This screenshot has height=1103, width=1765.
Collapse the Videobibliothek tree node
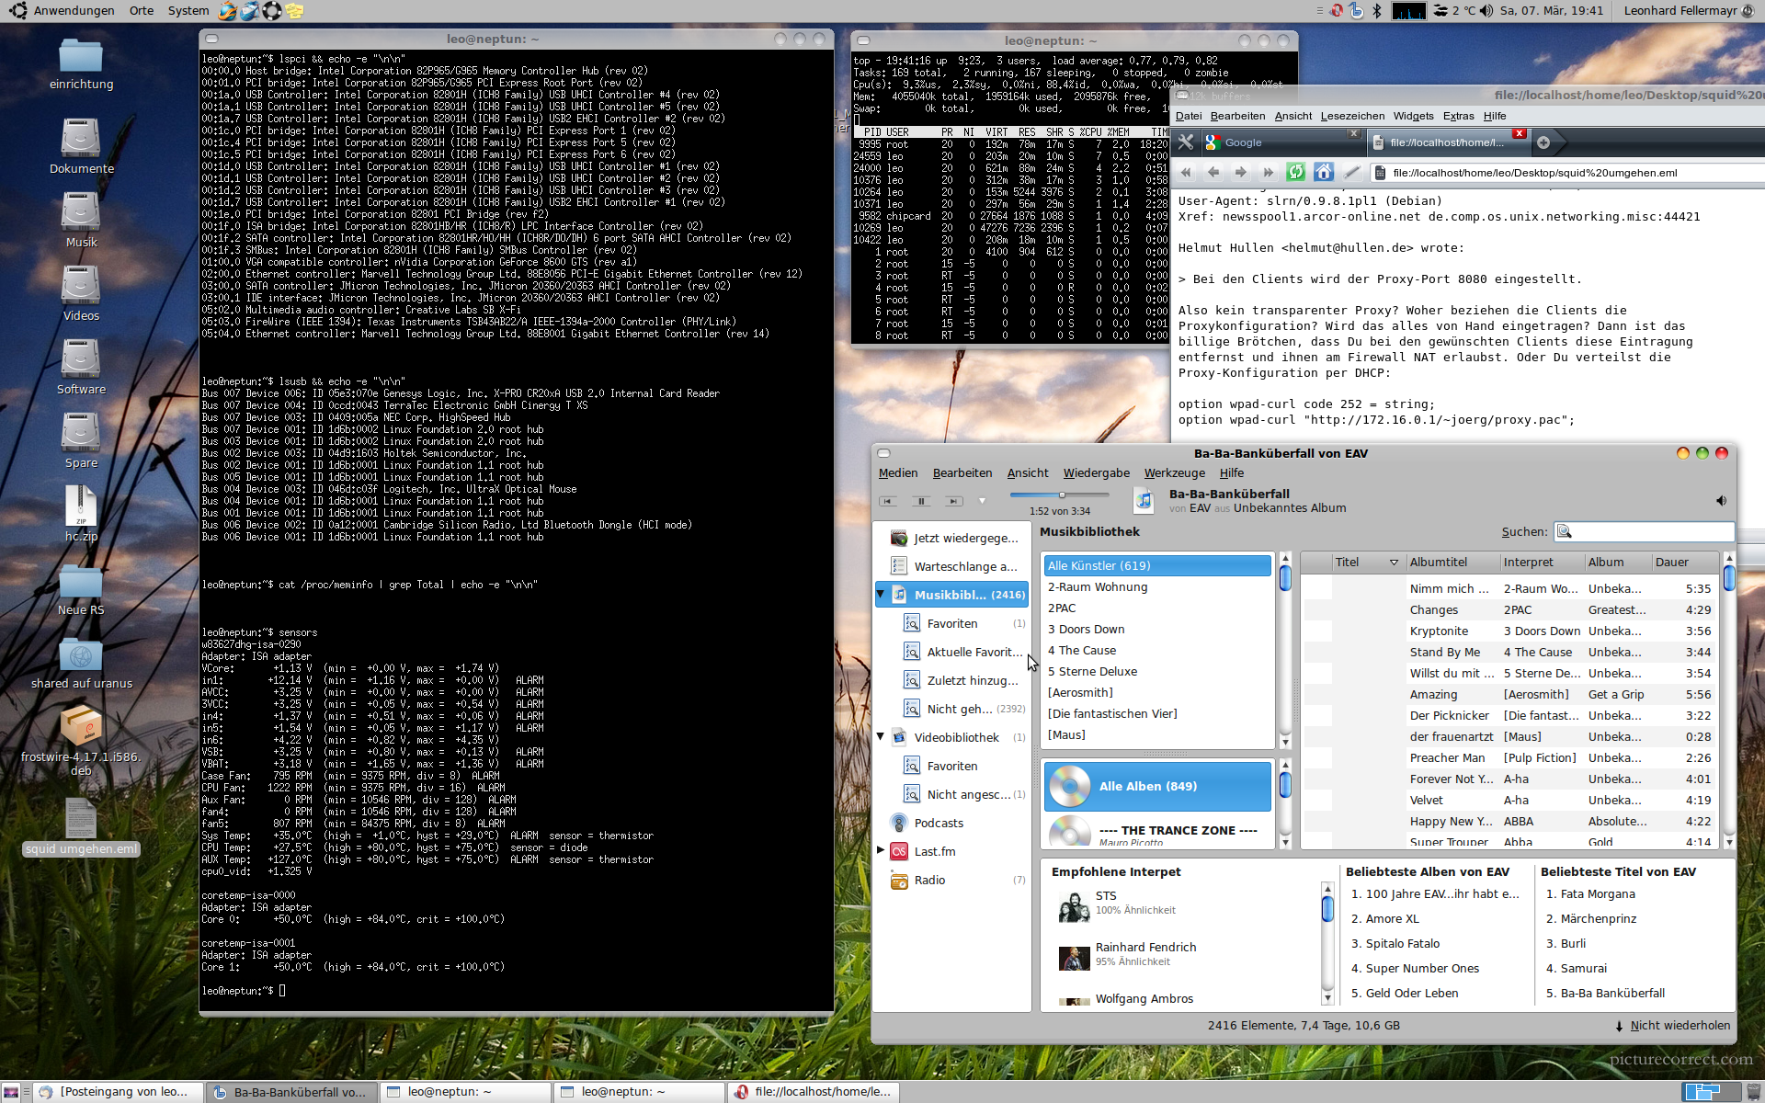(881, 736)
